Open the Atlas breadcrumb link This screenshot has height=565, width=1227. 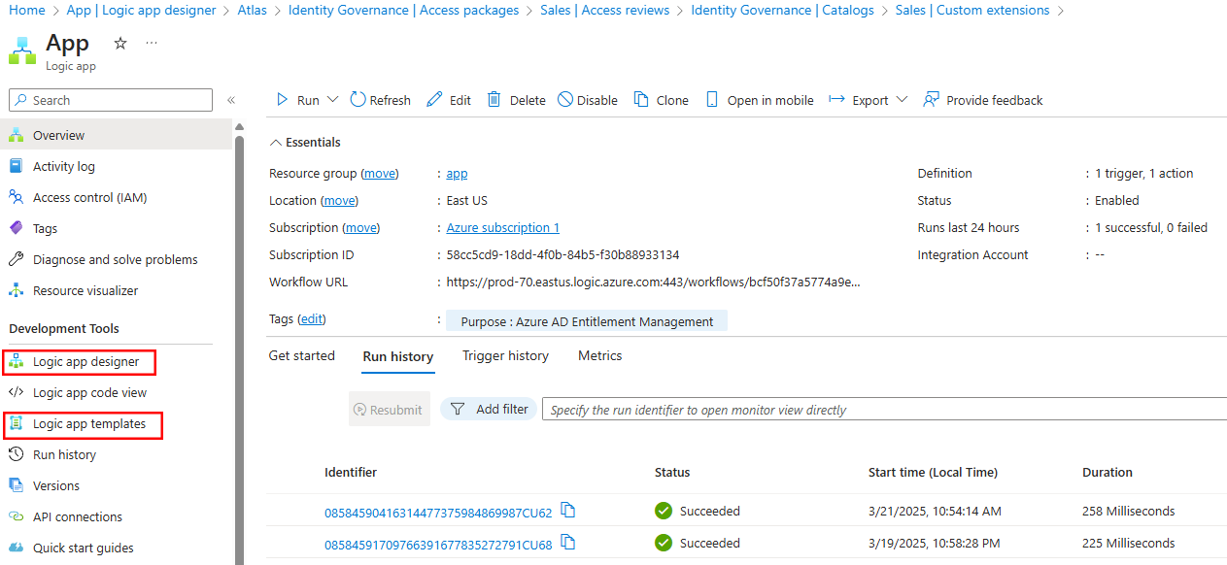tap(253, 10)
